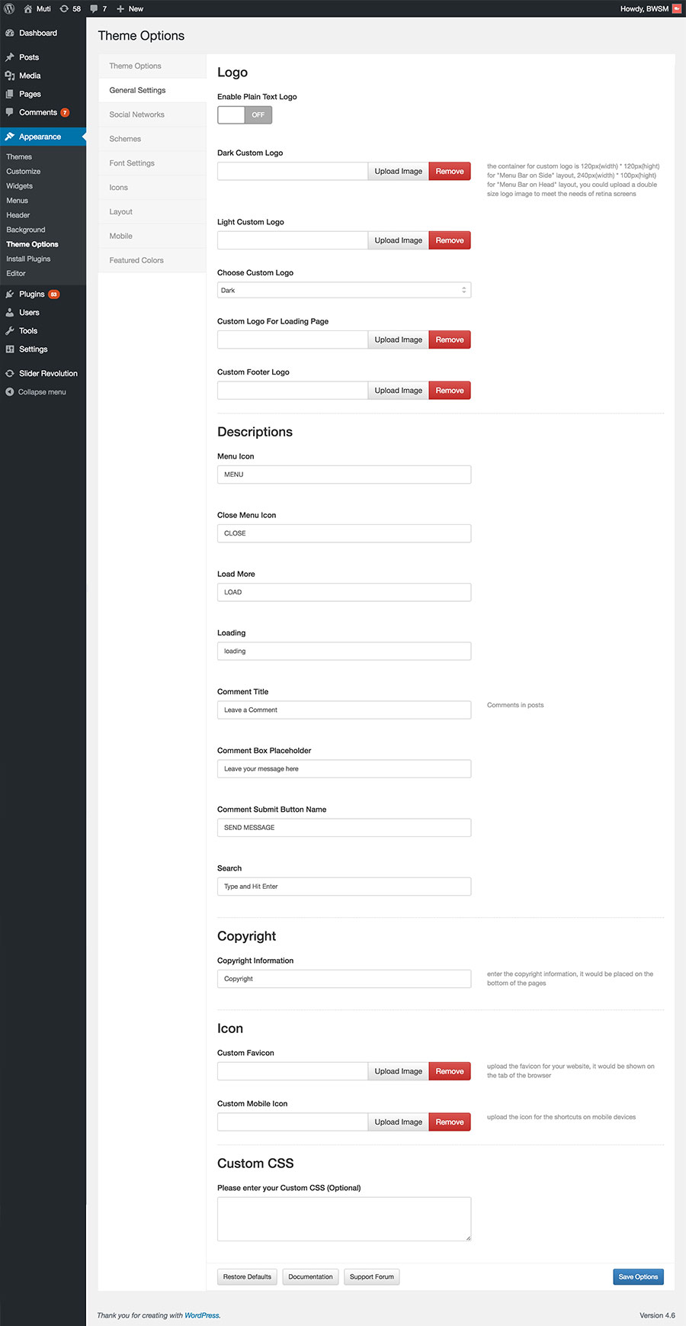Open the Editor submenu item
Viewport: 686px width, 1326px height.
[x=16, y=273]
